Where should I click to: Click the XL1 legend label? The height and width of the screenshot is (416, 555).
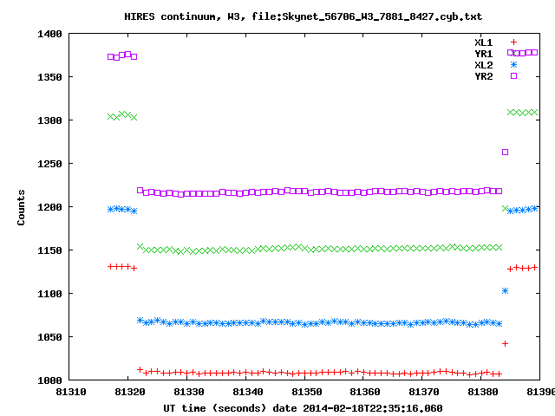click(x=484, y=42)
